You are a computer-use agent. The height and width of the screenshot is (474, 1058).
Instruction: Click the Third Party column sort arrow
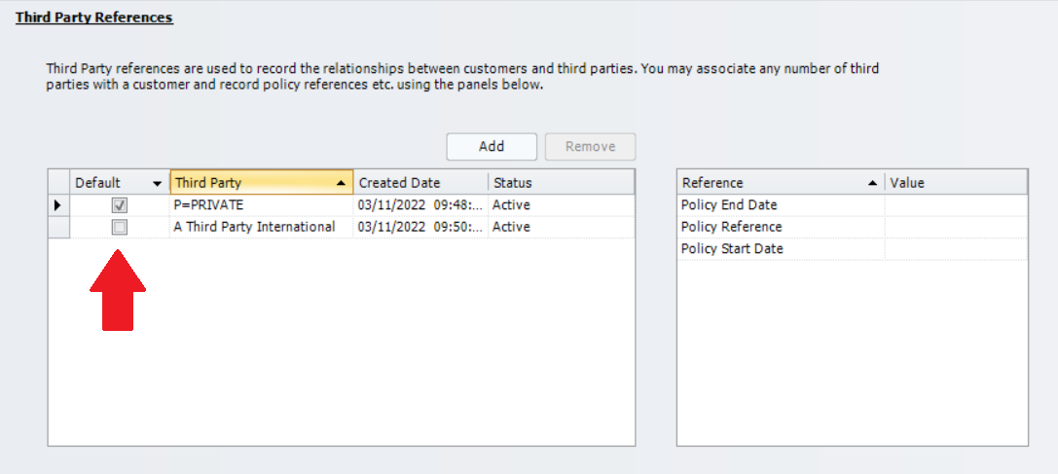(x=341, y=183)
